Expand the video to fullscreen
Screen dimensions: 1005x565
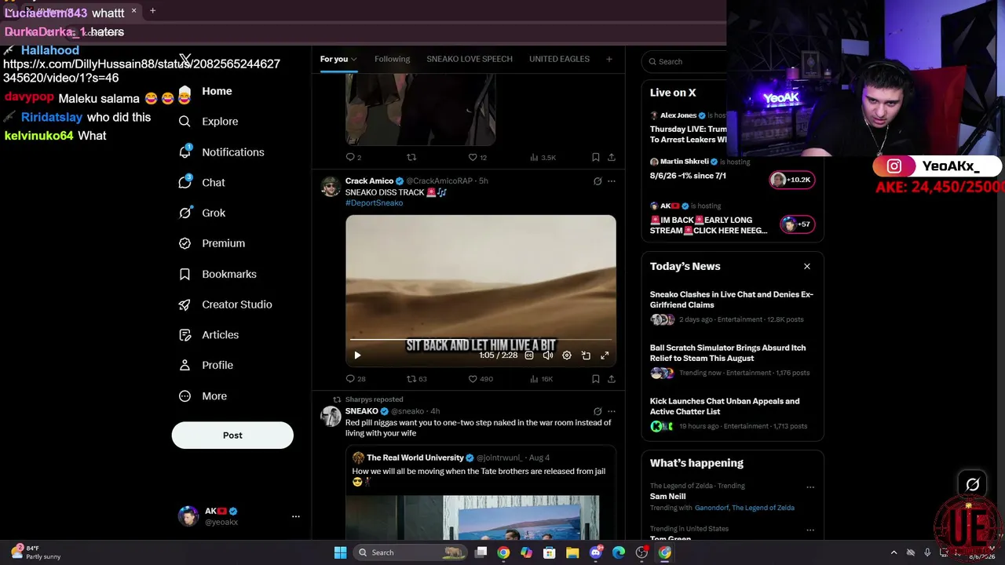pos(605,355)
